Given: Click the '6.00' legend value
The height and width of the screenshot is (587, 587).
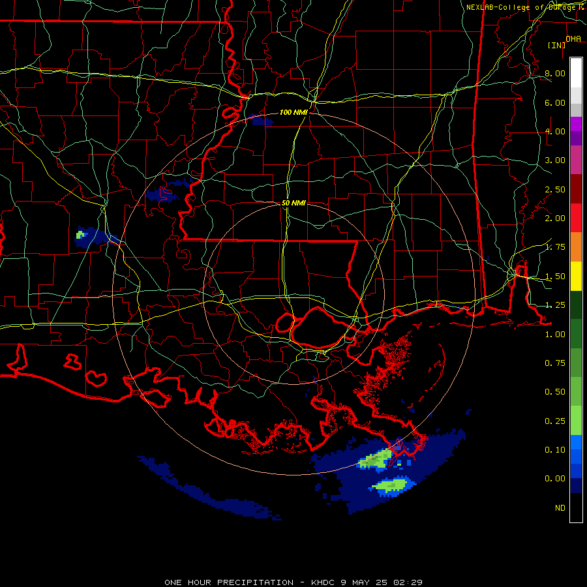Looking at the screenshot, I should point(555,102).
